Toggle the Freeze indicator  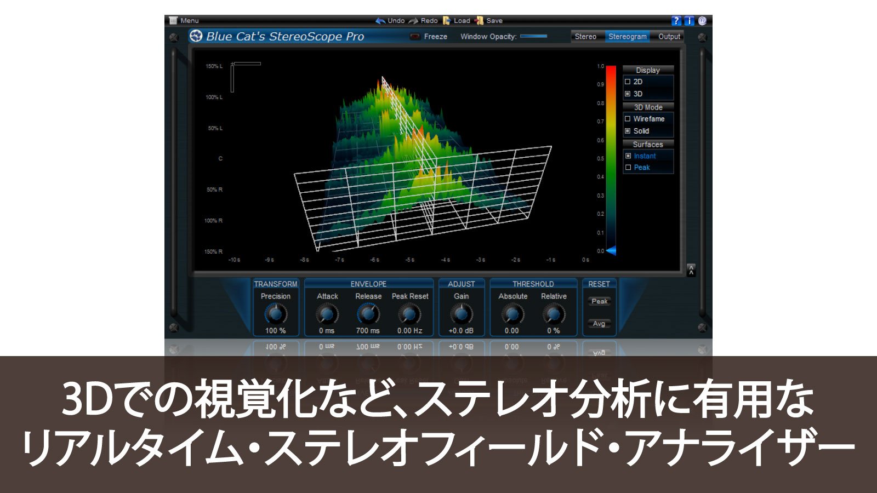[x=415, y=37]
